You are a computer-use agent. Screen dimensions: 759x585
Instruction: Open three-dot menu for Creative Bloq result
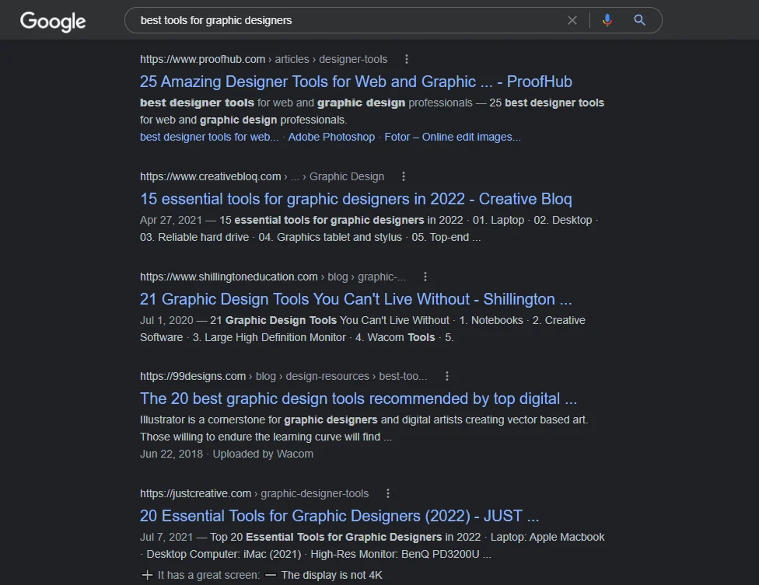(403, 176)
